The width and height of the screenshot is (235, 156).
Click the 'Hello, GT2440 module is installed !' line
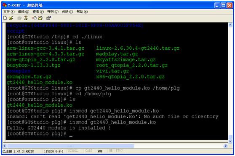pyautogui.click(x=59, y=128)
